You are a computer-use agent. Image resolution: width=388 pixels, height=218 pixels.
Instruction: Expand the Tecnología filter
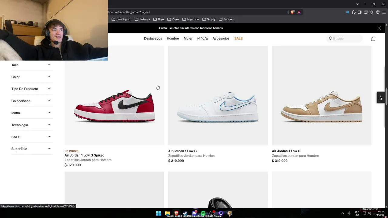point(32,125)
